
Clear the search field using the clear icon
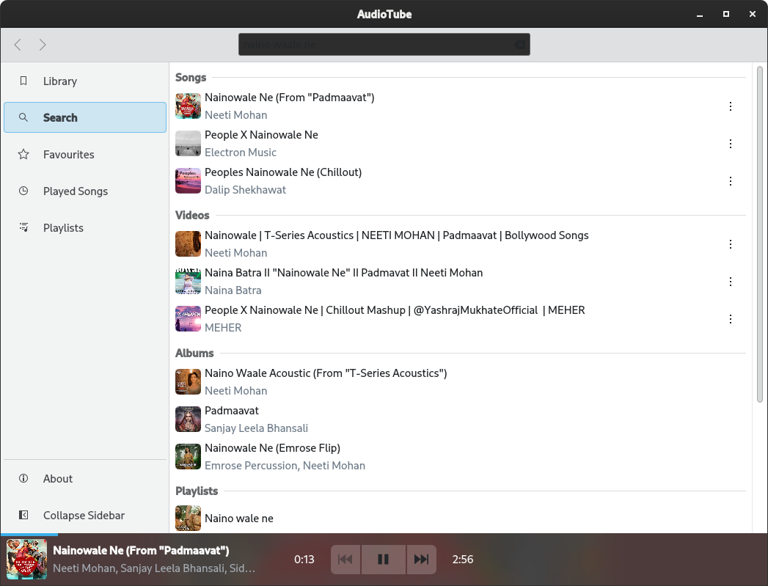coord(520,44)
